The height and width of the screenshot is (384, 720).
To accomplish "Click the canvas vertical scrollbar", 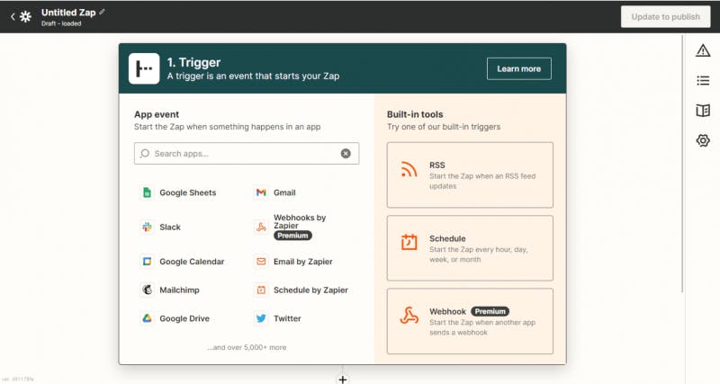I will pyautogui.click(x=682, y=164).
